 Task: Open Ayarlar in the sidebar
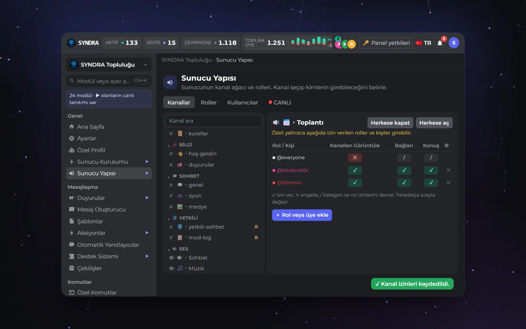(x=108, y=138)
